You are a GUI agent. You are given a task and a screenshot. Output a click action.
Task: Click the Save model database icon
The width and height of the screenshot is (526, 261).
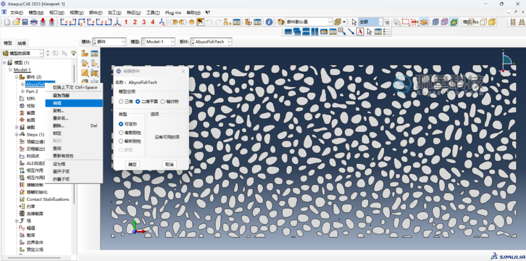pos(24,22)
